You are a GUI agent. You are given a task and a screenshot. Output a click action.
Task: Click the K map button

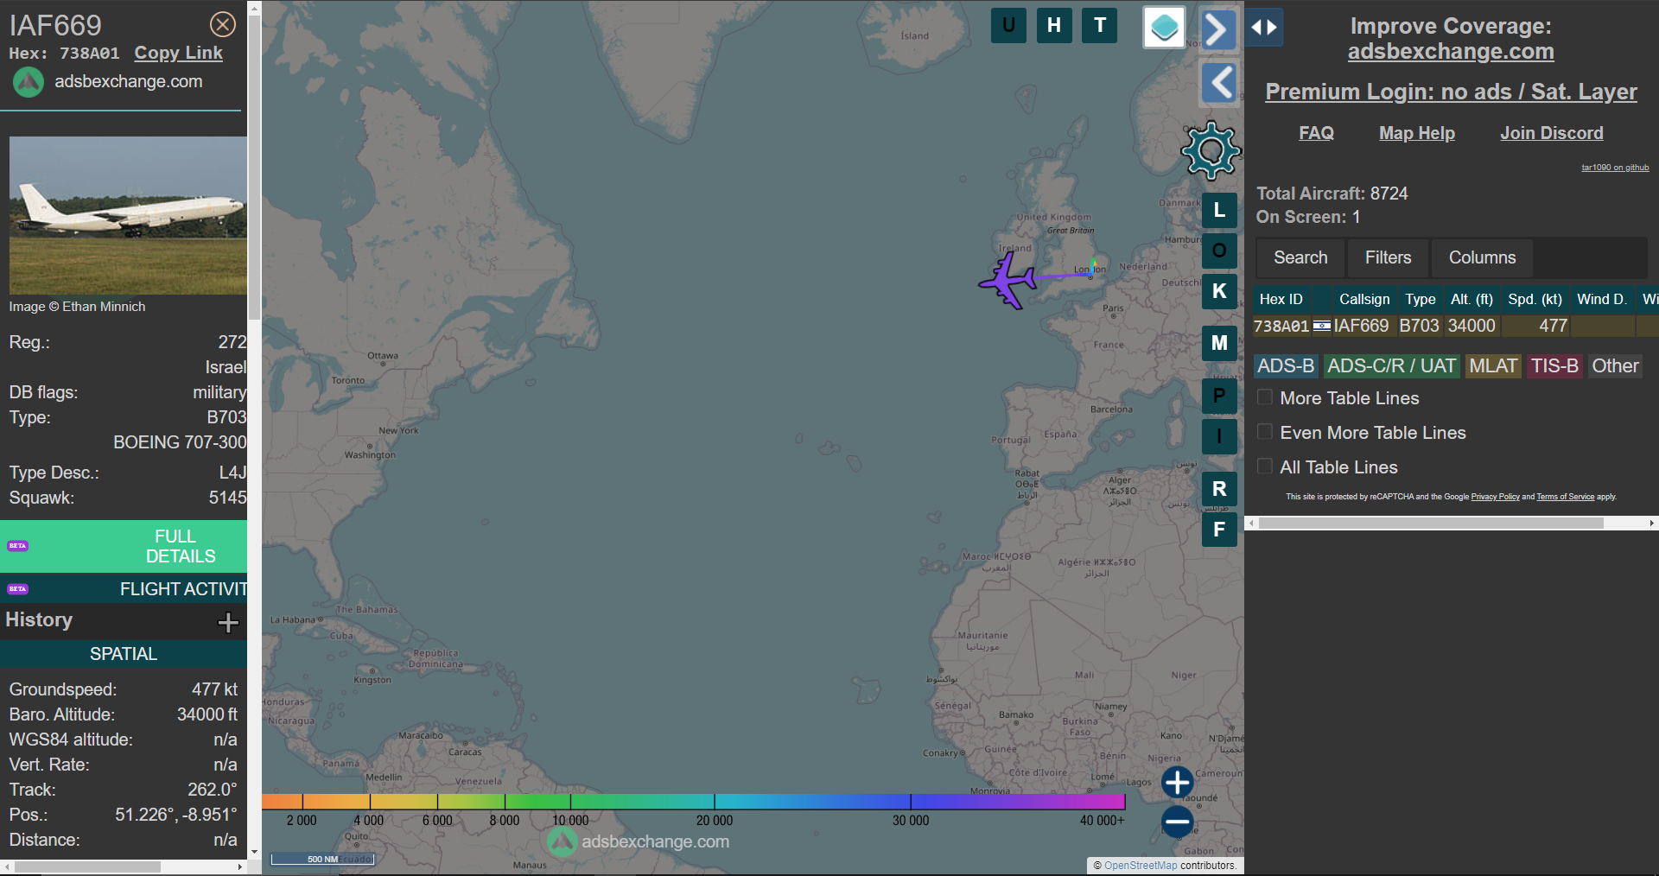[1219, 291]
